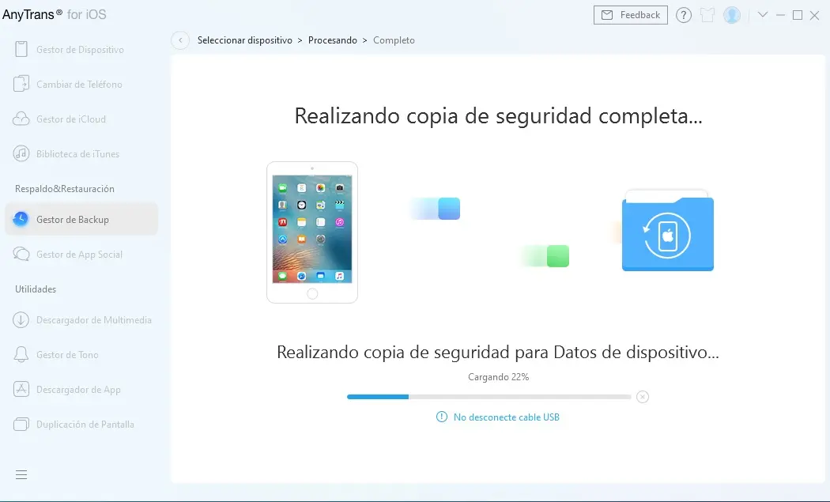Image resolution: width=830 pixels, height=502 pixels.
Task: Select the Cambiar de Teléfono icon
Action: [x=21, y=84]
